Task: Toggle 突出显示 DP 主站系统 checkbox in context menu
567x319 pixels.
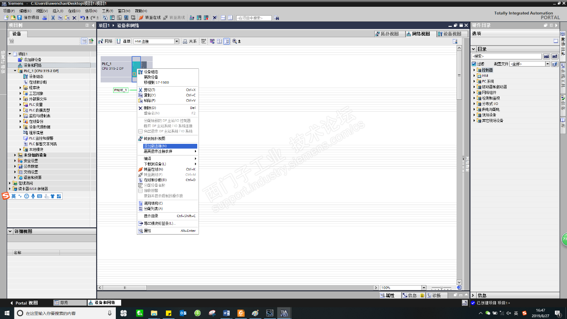Action: (140, 131)
